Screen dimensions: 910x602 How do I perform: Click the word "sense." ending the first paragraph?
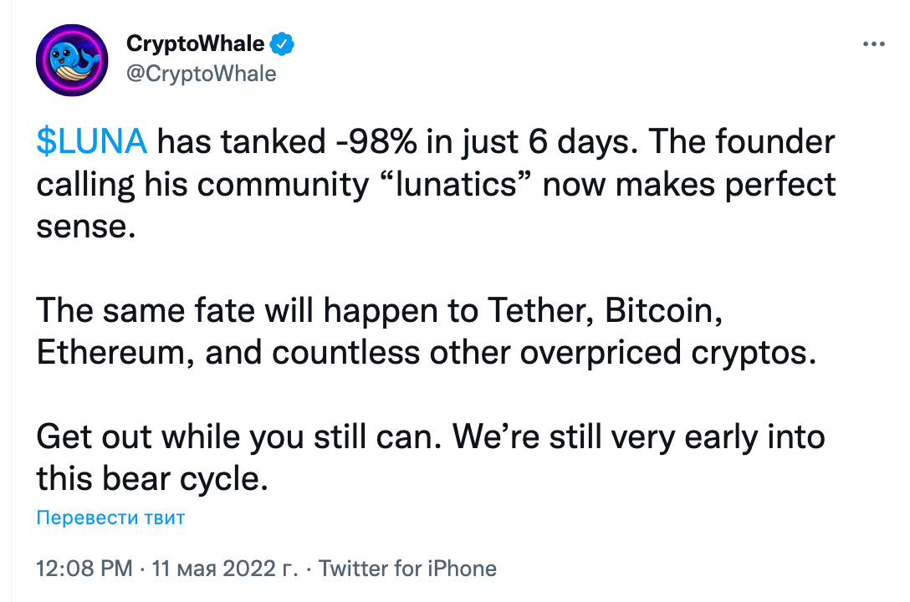click(85, 227)
